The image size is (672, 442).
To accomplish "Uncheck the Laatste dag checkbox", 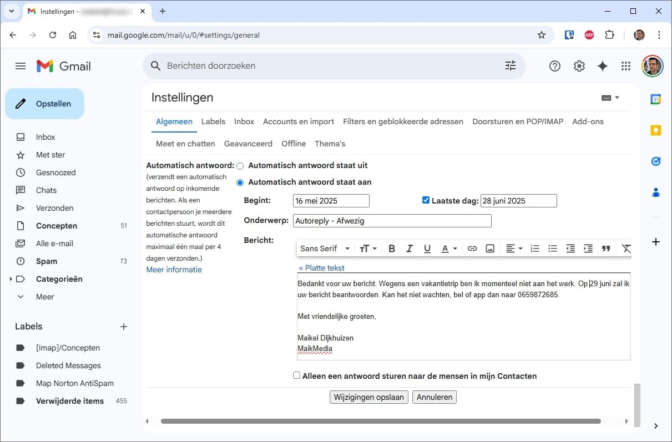I will [x=426, y=200].
